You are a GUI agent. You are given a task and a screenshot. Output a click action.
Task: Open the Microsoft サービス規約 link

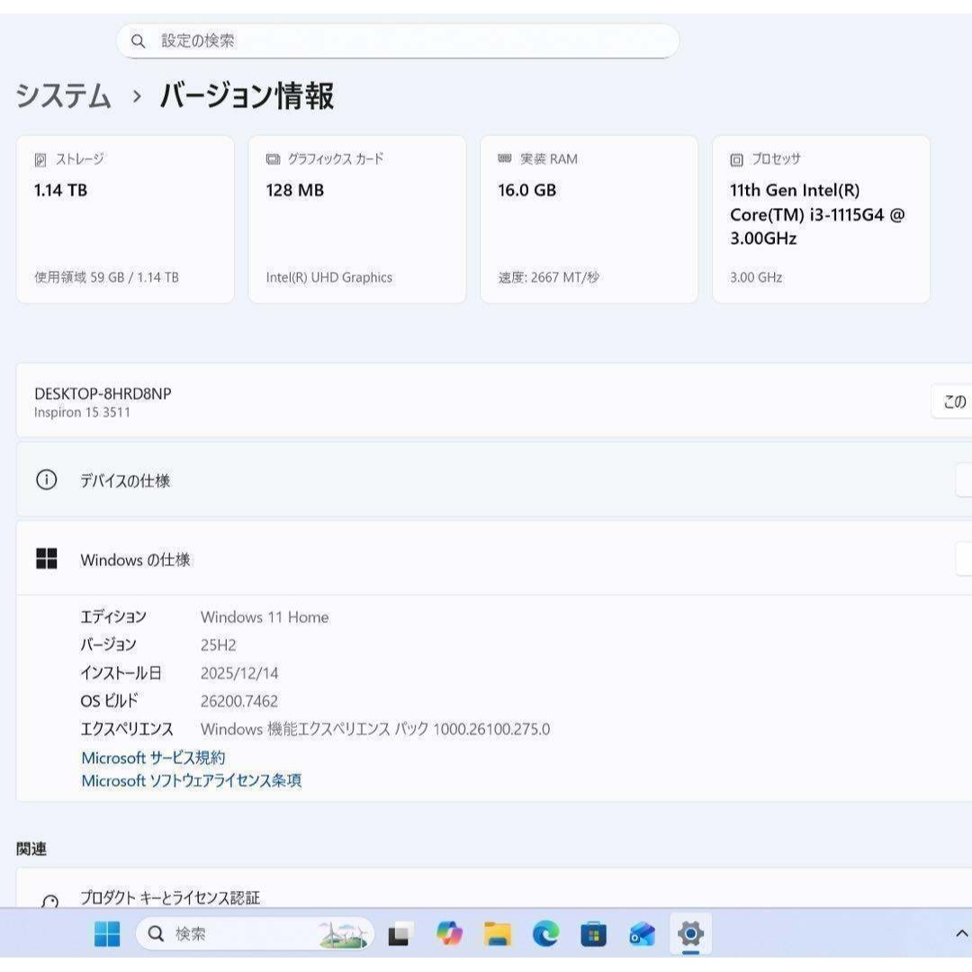coord(152,758)
